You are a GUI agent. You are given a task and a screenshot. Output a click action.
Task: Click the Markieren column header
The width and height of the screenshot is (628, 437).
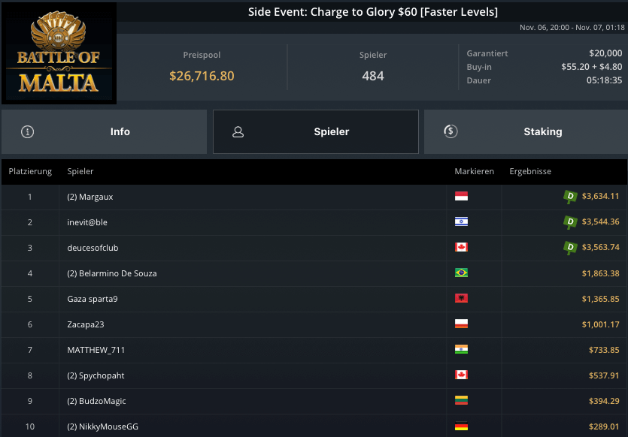[x=474, y=171]
